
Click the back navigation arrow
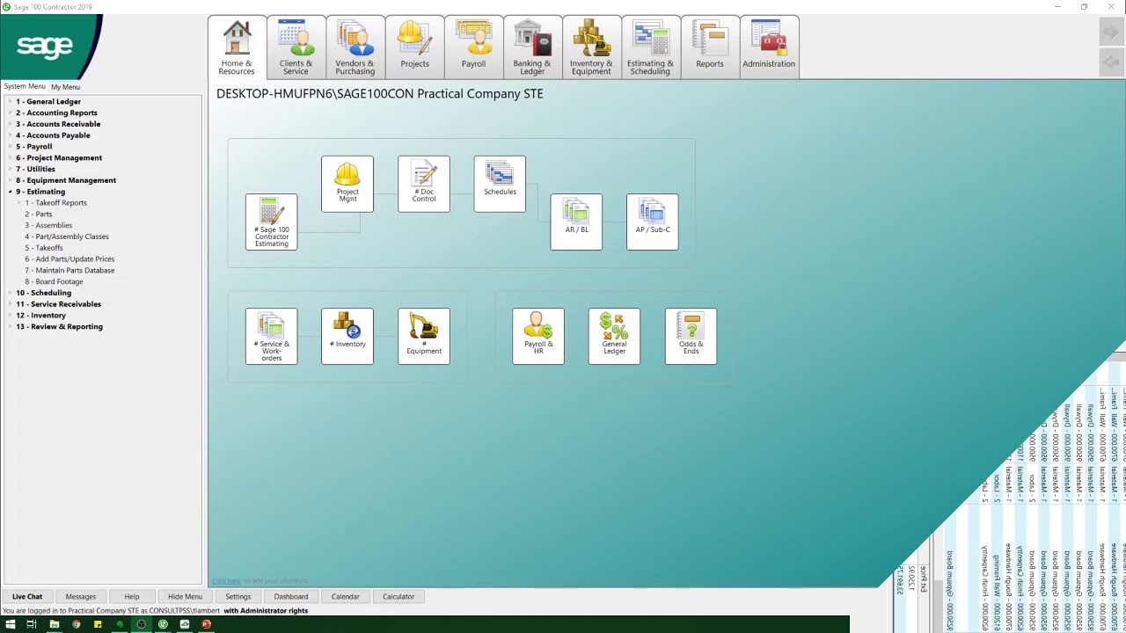(x=1111, y=62)
